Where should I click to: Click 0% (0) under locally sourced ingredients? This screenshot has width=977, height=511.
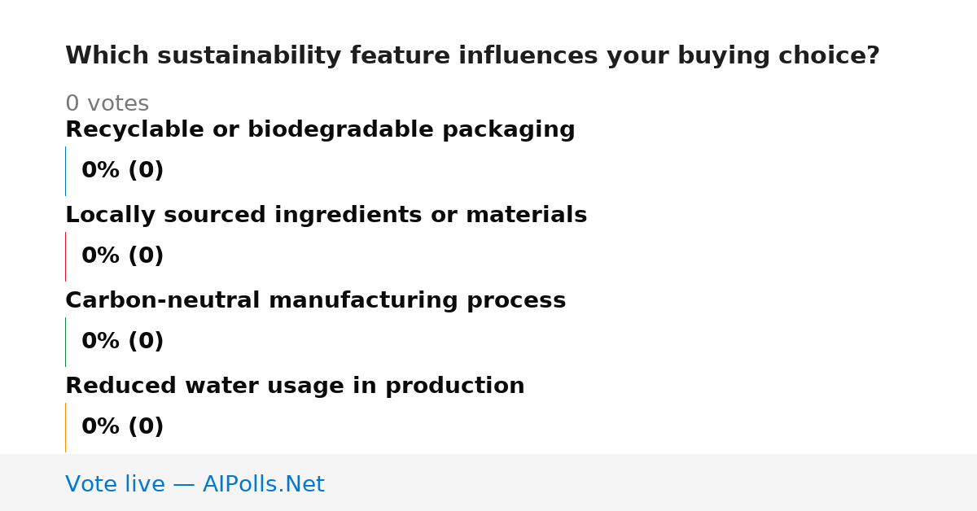[122, 256]
